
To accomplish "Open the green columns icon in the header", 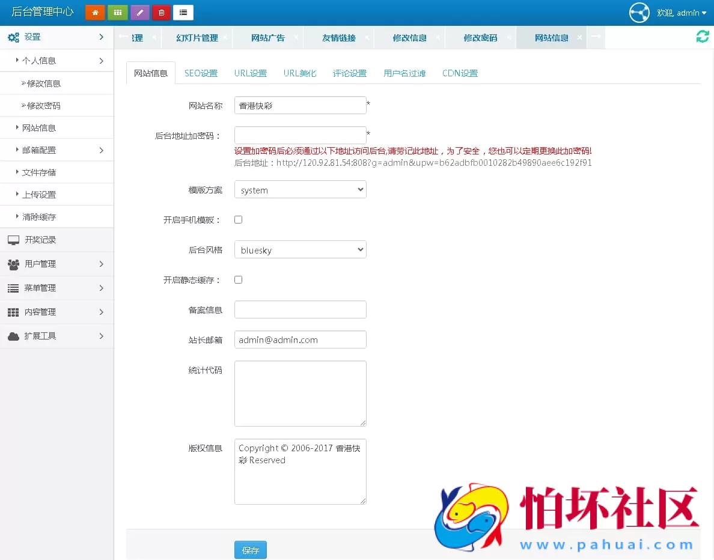I will 117,12.
